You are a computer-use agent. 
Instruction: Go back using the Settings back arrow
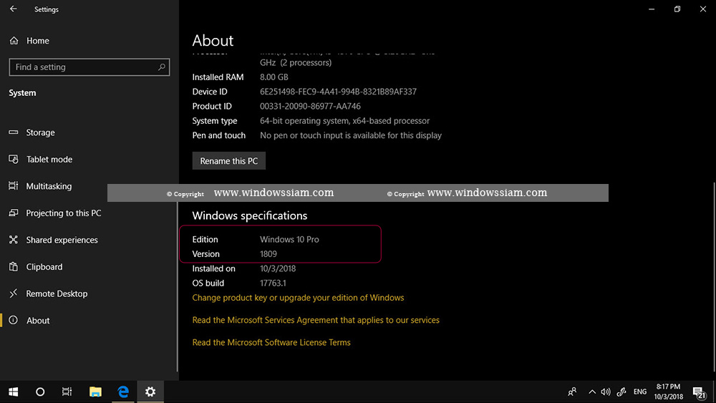13,9
